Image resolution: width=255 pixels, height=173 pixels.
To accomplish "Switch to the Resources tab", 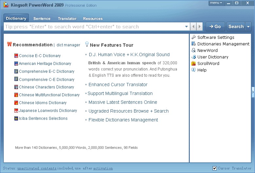I will [93, 19].
